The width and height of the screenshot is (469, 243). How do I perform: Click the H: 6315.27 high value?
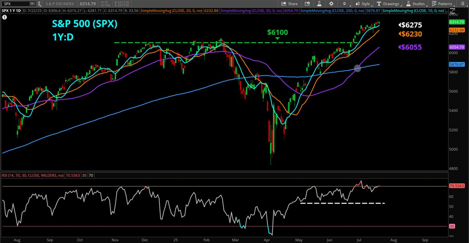pyautogui.click(x=72, y=11)
